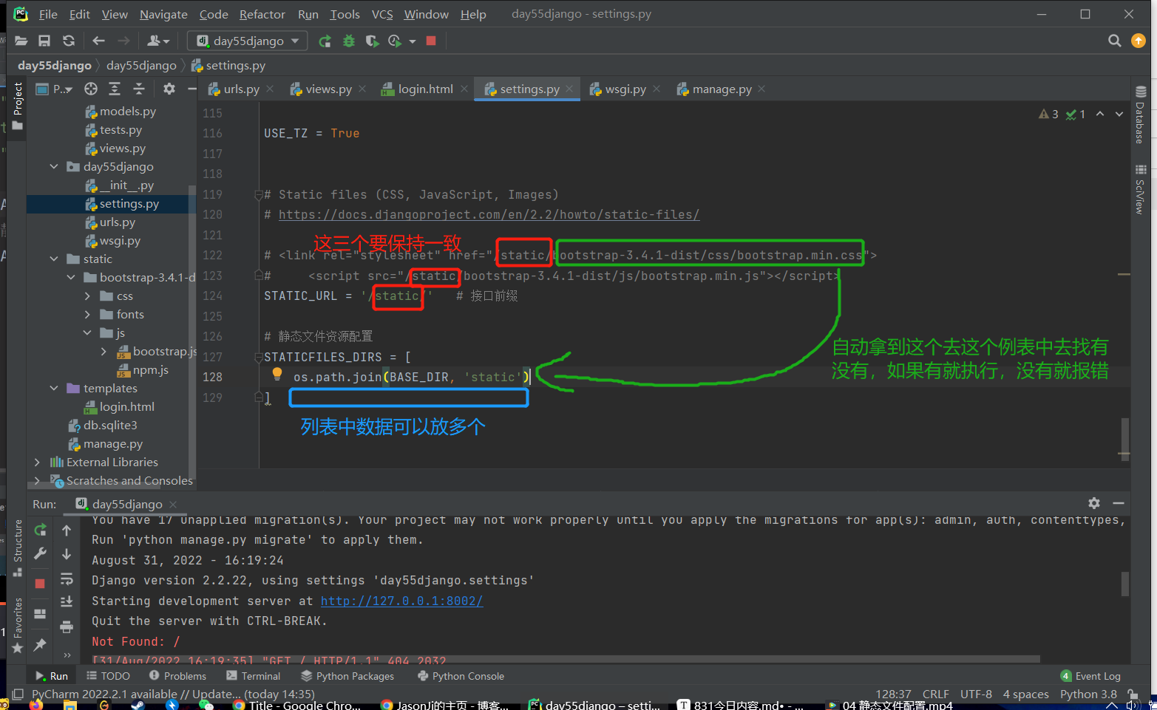This screenshot has width=1157, height=710.
Task: Open the Python Console tool window
Action: coord(461,676)
